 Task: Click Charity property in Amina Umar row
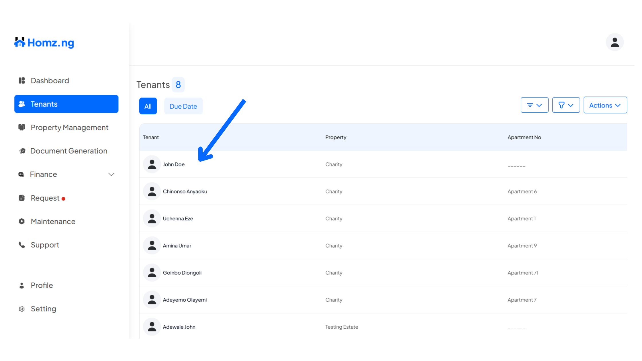tap(334, 246)
